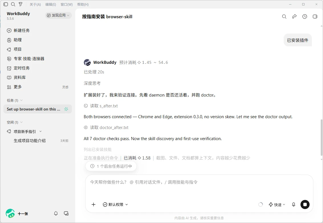Click the clock icon in background task pill
Screen dimensions: 323x223
(x=92, y=166)
